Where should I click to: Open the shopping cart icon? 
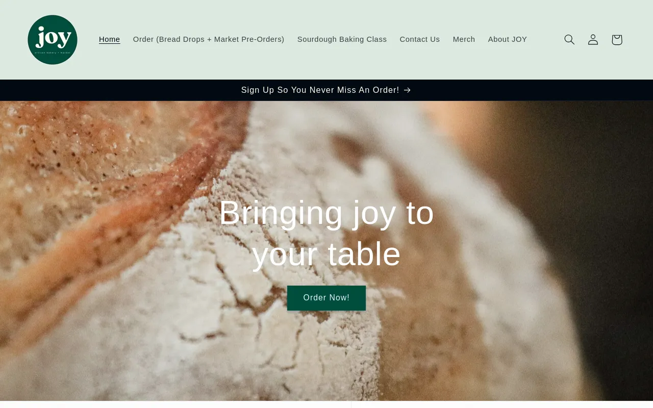click(x=617, y=40)
